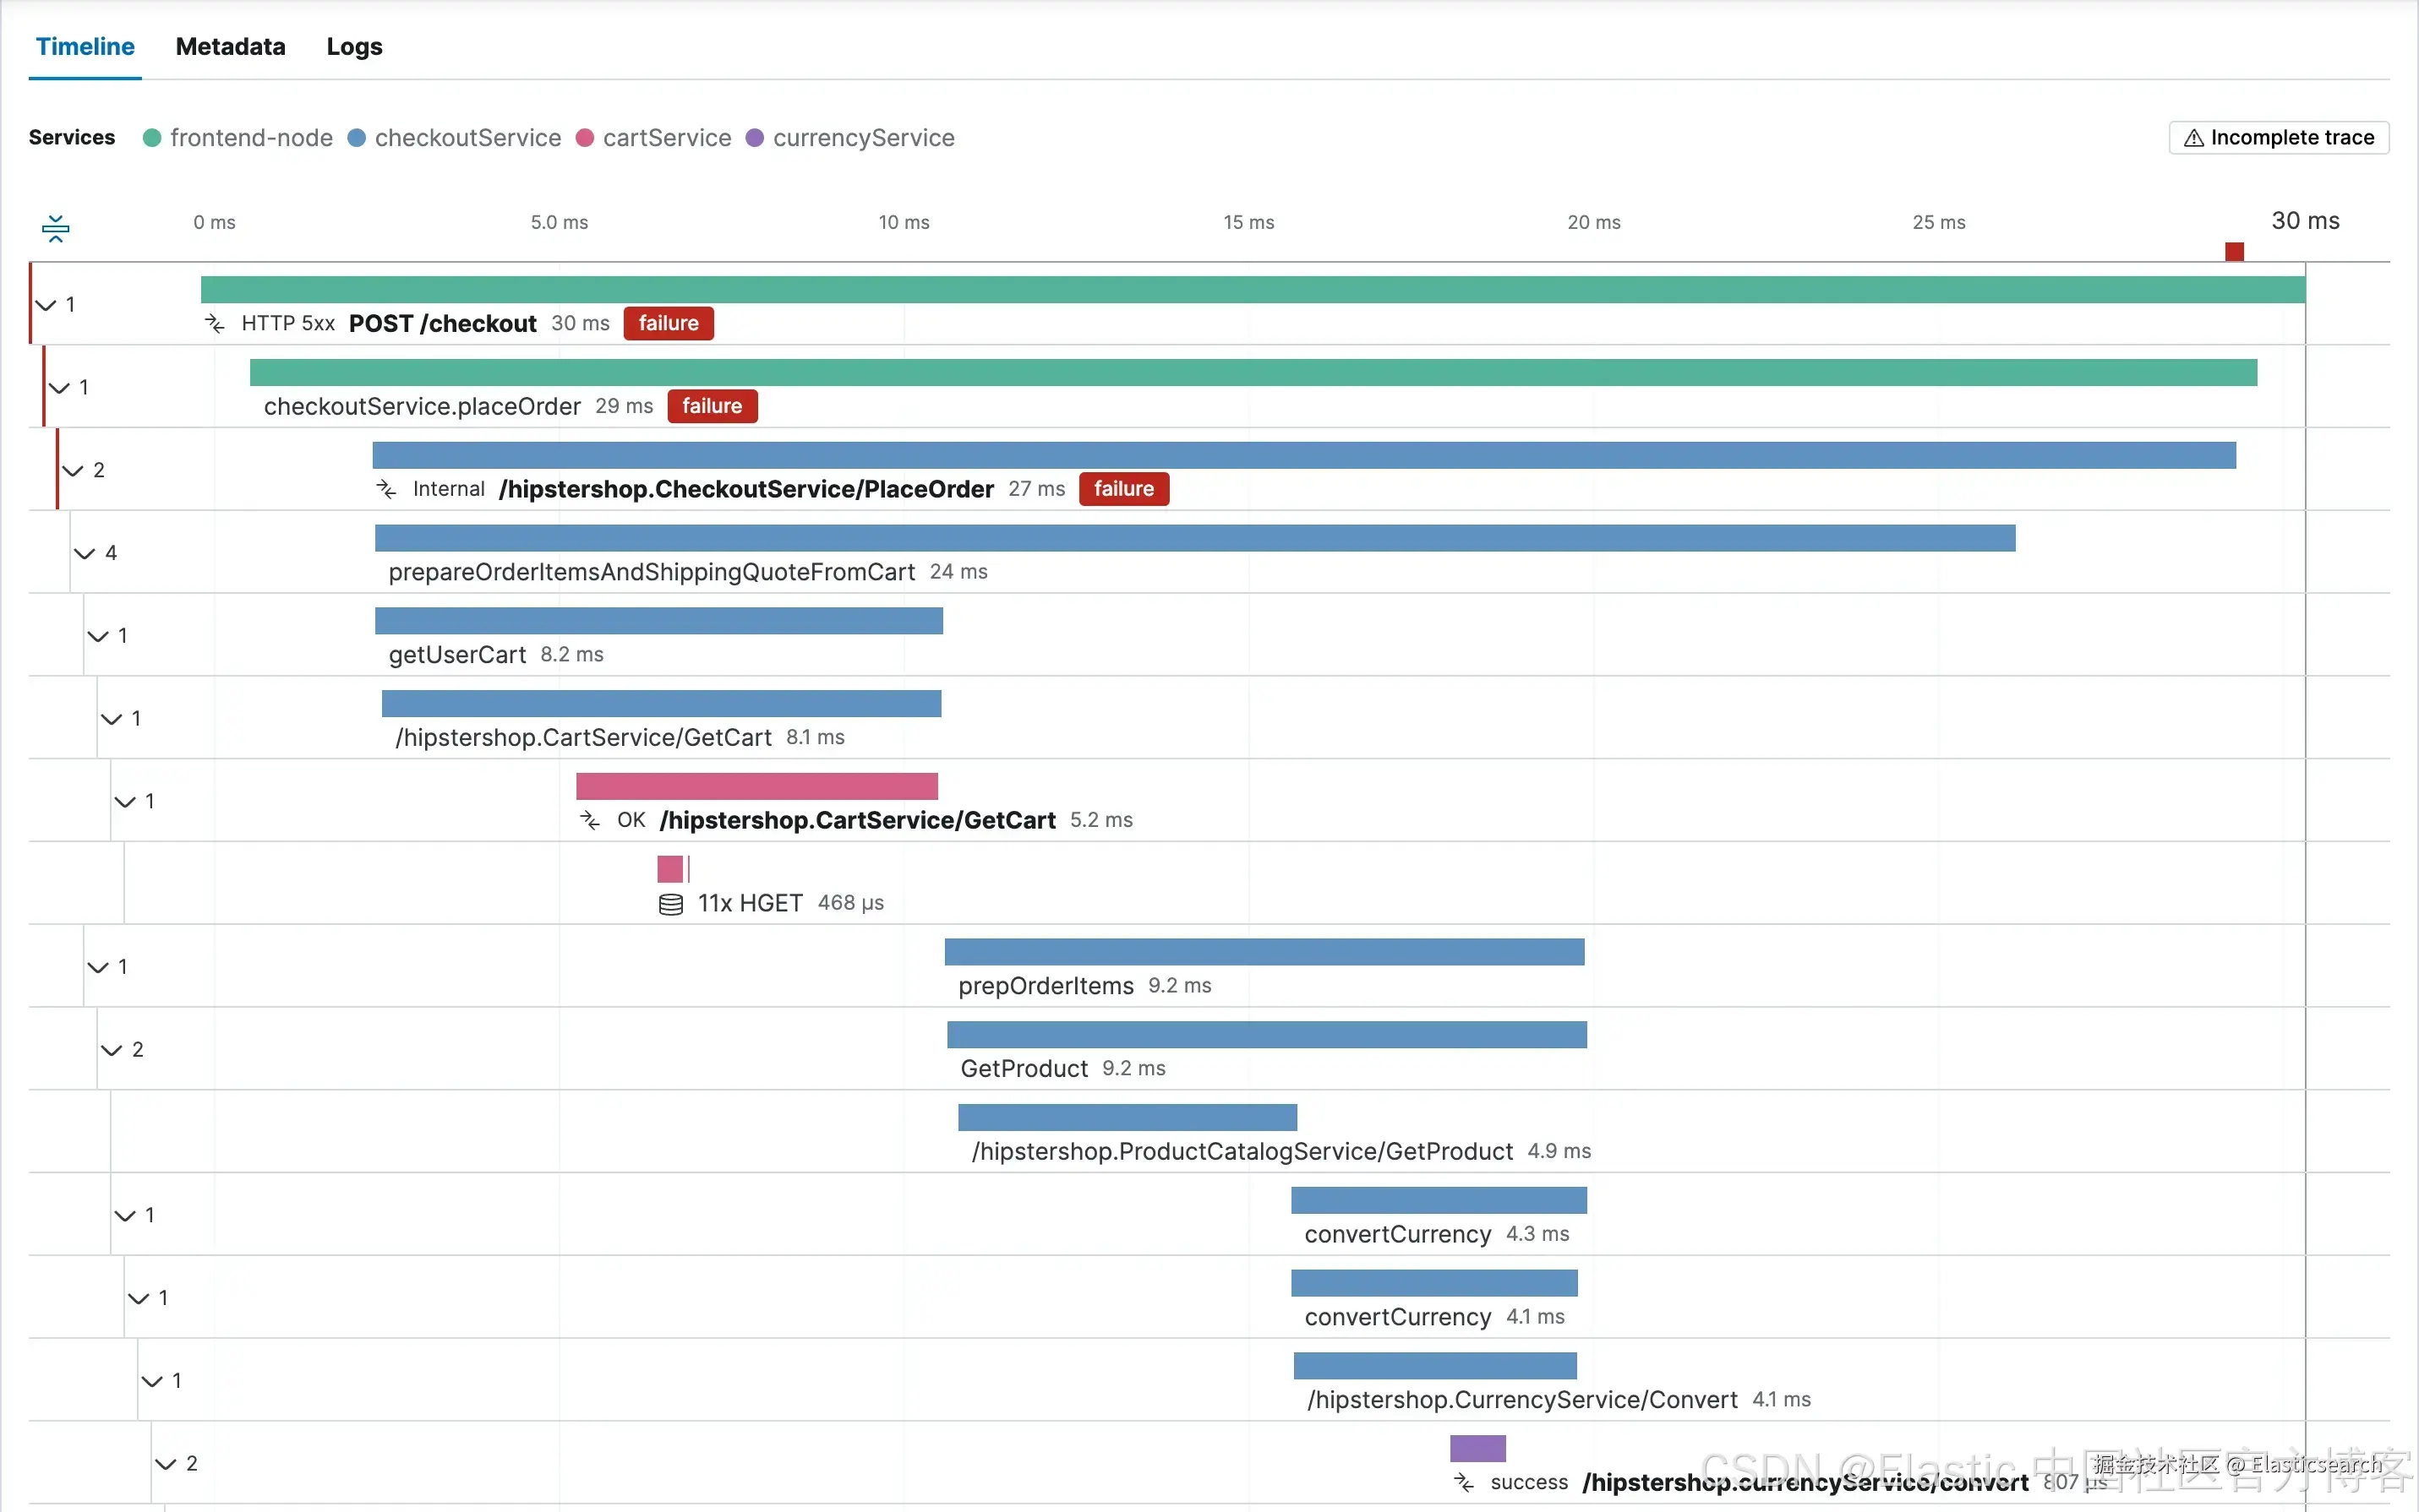The height and width of the screenshot is (1512, 2419).
Task: Click the transaction icon beside success convert
Action: 1462,1482
